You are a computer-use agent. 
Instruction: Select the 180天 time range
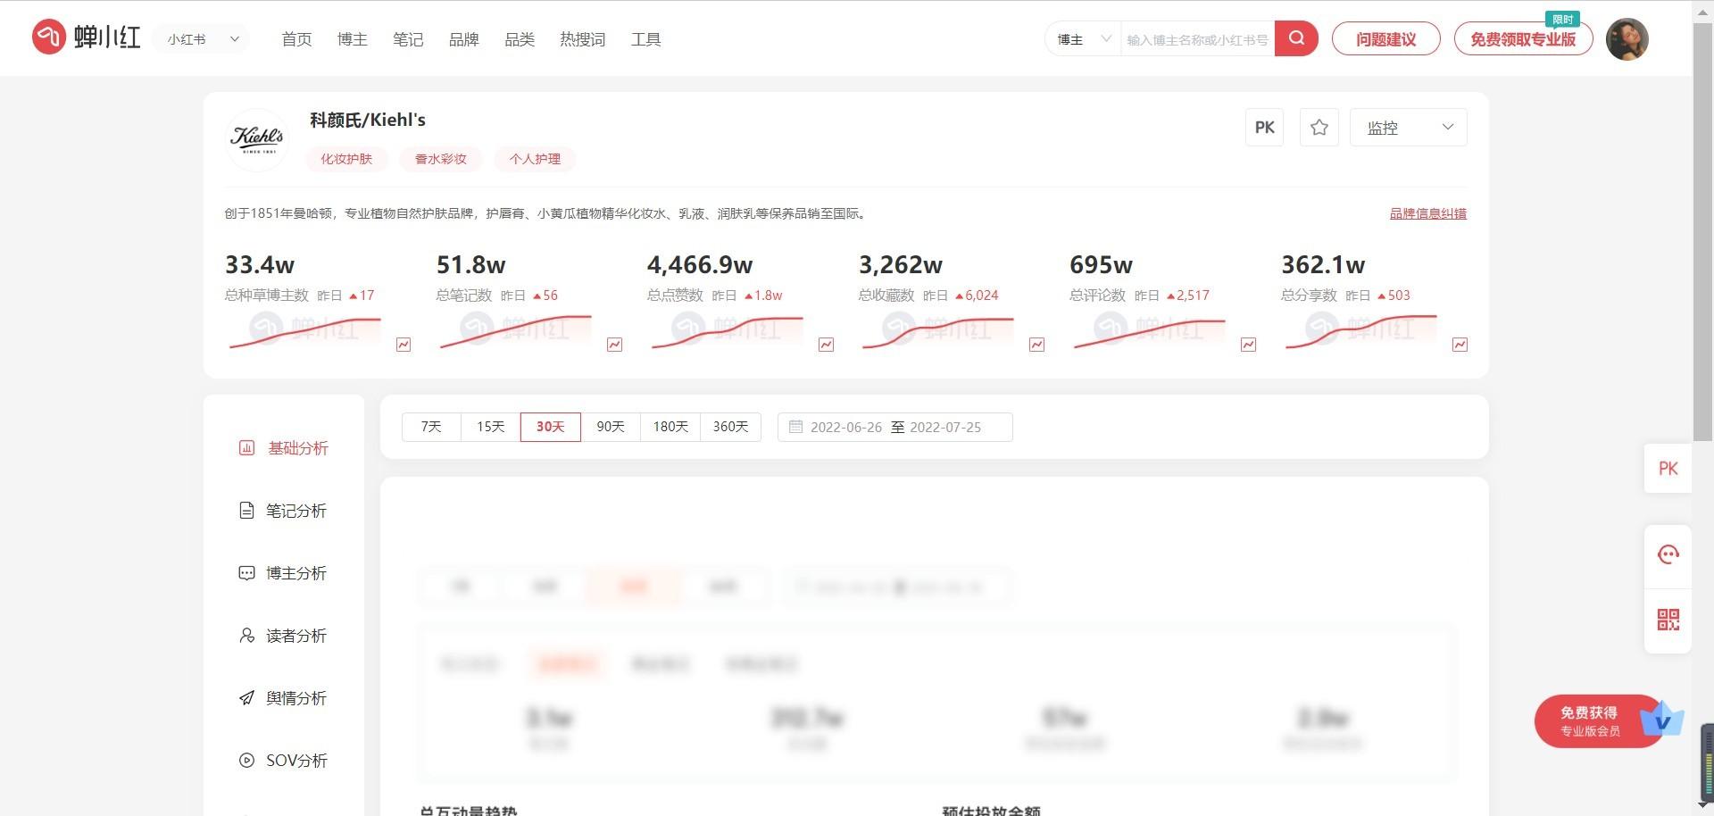tap(670, 427)
